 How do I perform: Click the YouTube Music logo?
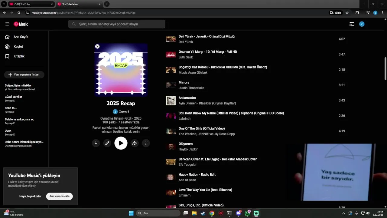(x=21, y=24)
